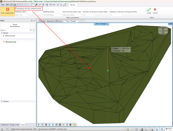Select shaded colored cube display mode

point(46,125)
